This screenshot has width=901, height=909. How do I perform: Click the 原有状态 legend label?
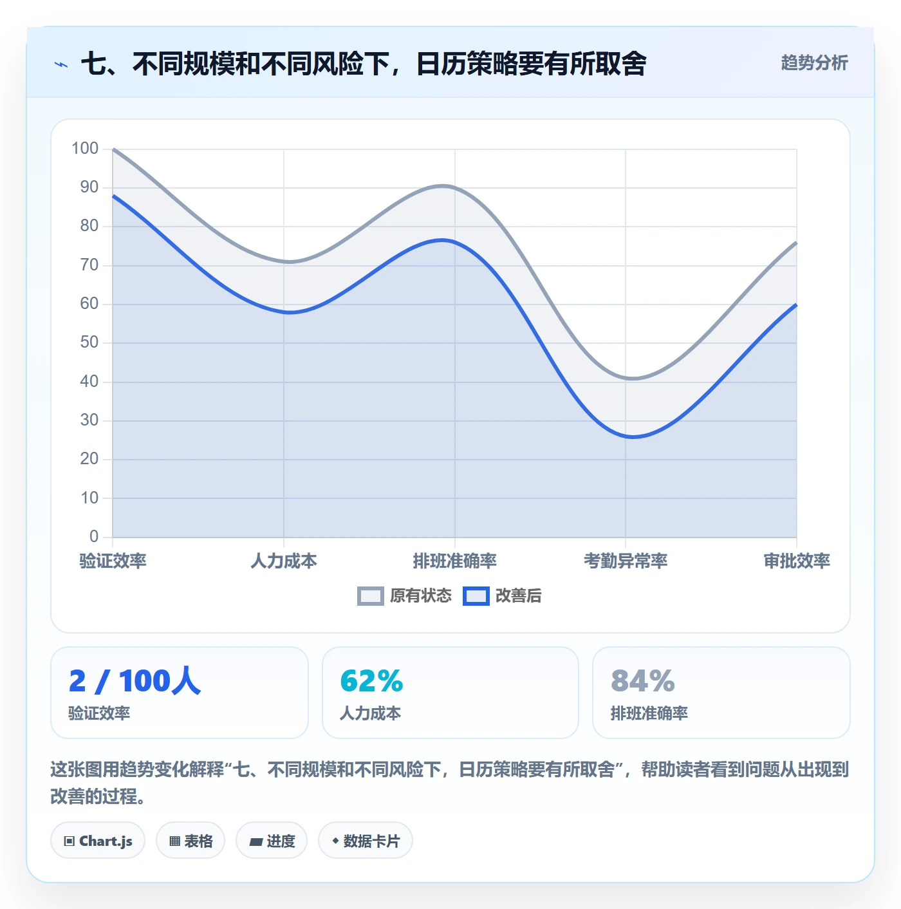[x=421, y=596]
